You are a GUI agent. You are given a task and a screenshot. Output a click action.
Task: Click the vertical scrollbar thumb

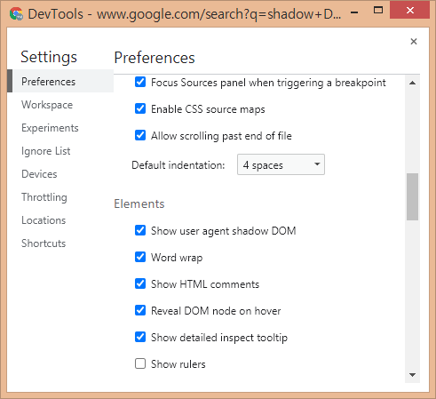(x=412, y=196)
